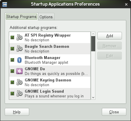Close the window with title bar X
The image size is (131, 121).
pyautogui.click(x=126, y=4)
